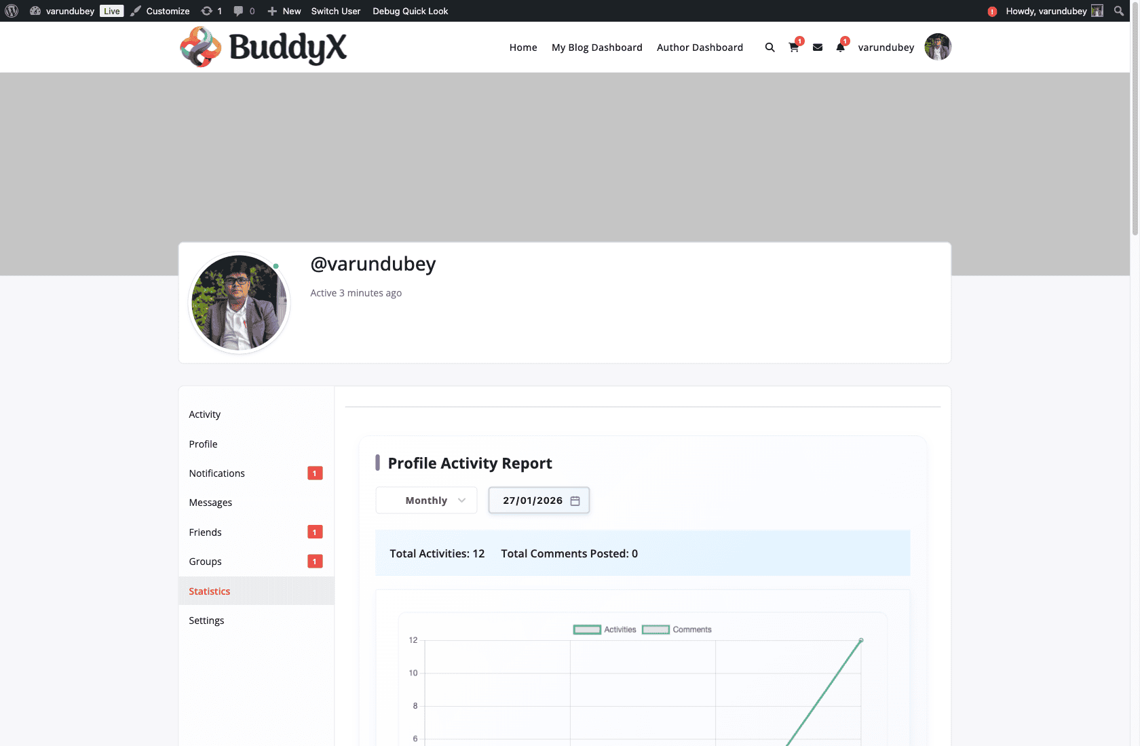
Task: Click the shopping cart icon with badge
Action: pyautogui.click(x=794, y=47)
